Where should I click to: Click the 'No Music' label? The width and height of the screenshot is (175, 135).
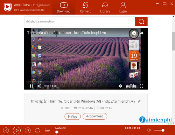coord(61,128)
